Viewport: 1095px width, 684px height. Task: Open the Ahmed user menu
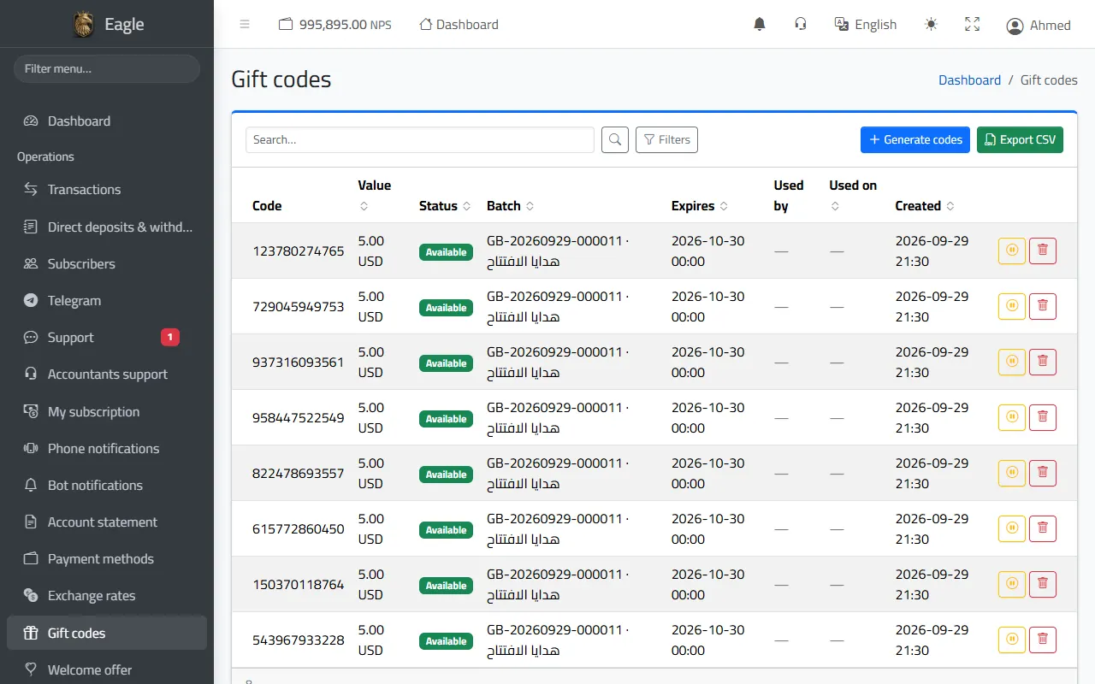point(1039,26)
